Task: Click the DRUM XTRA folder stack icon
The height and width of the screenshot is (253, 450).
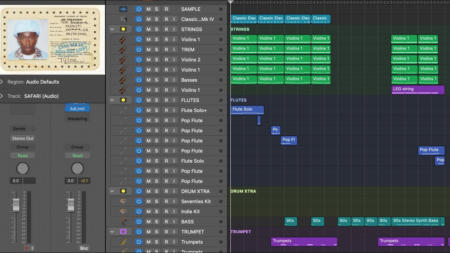Action: [123, 191]
